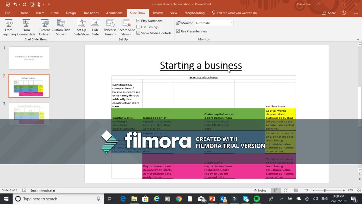Click the Hide Slide button
Screen dimensions: 362x204
point(95,27)
